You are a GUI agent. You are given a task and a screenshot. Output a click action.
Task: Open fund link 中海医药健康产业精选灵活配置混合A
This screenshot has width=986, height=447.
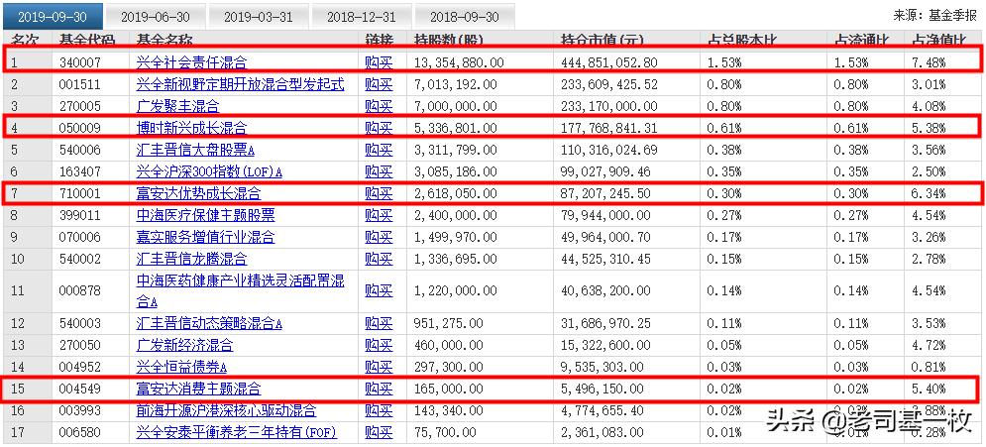(x=240, y=290)
